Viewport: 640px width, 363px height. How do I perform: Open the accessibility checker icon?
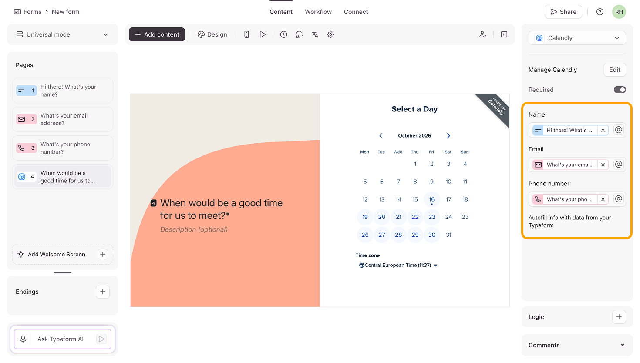coord(283,34)
